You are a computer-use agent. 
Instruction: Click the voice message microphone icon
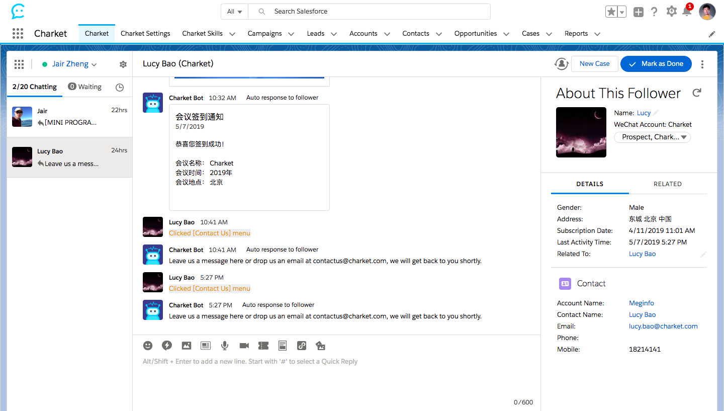225,346
